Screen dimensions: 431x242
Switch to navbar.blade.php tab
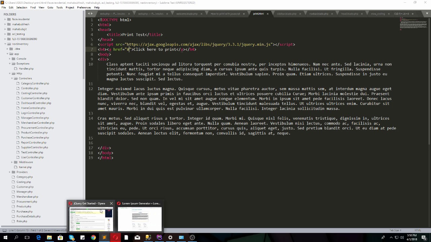pos(319,14)
